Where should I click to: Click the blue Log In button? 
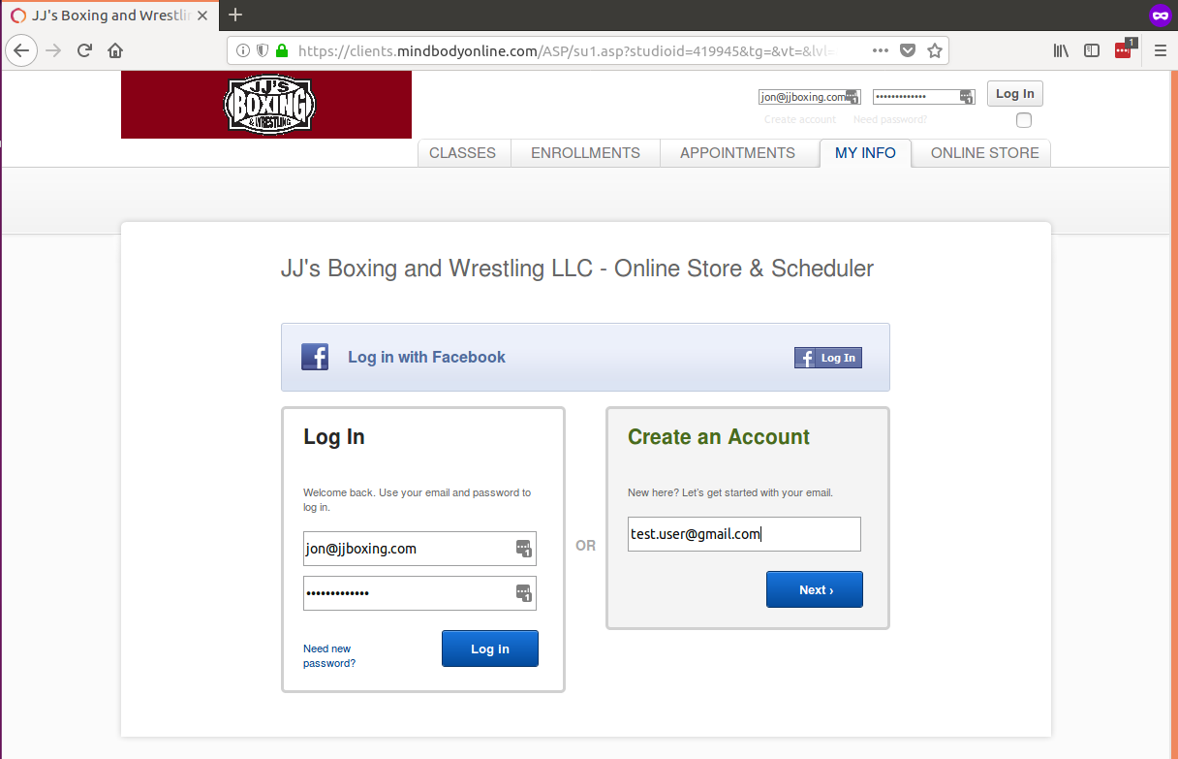coord(489,648)
